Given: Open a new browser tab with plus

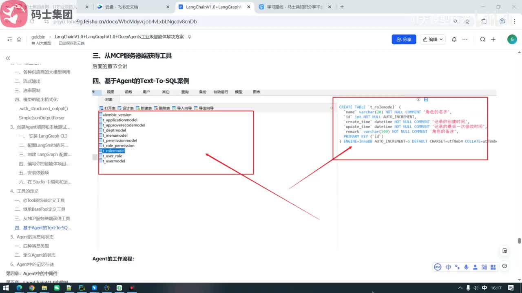Looking at the screenshot, I should pyautogui.click(x=342, y=7).
